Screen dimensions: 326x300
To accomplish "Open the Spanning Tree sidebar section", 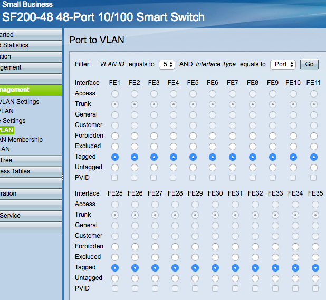I will [x=31, y=160].
